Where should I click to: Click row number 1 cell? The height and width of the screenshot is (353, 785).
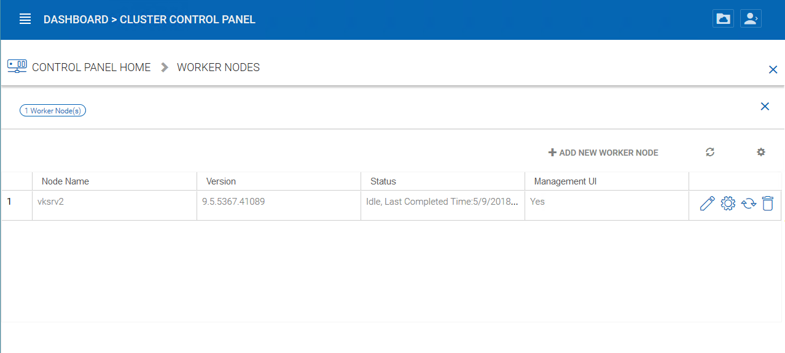[17, 205]
